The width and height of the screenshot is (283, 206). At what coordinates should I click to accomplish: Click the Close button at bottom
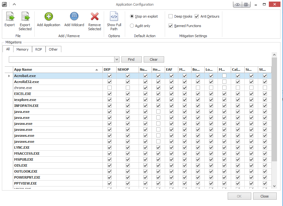pyautogui.click(x=264, y=196)
